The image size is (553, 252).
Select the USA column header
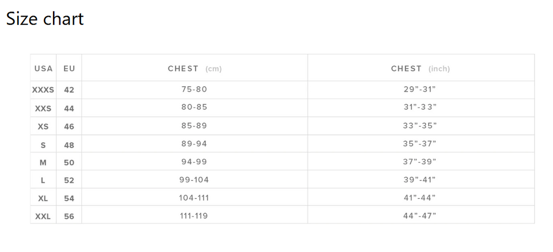(43, 68)
